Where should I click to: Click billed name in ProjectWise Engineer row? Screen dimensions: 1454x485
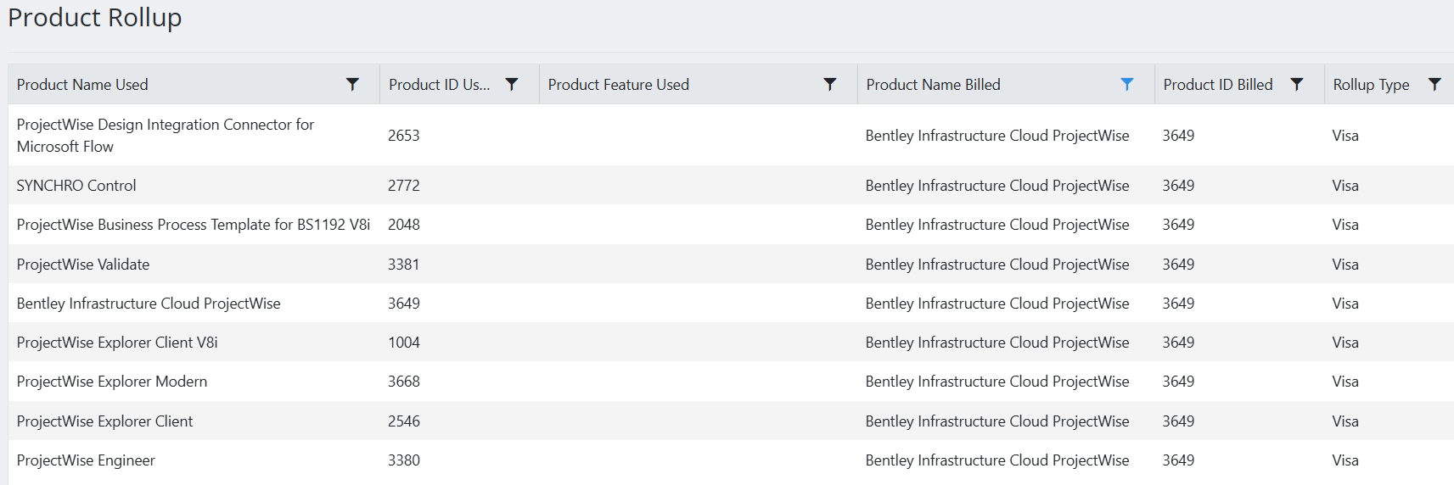click(997, 460)
